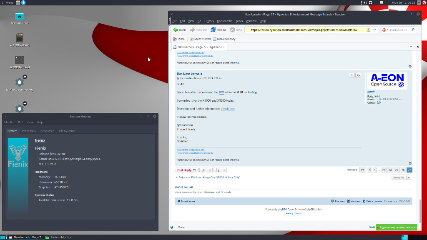Open topic tools wrench button
This screenshot has height=240, width=427.
click(x=203, y=170)
